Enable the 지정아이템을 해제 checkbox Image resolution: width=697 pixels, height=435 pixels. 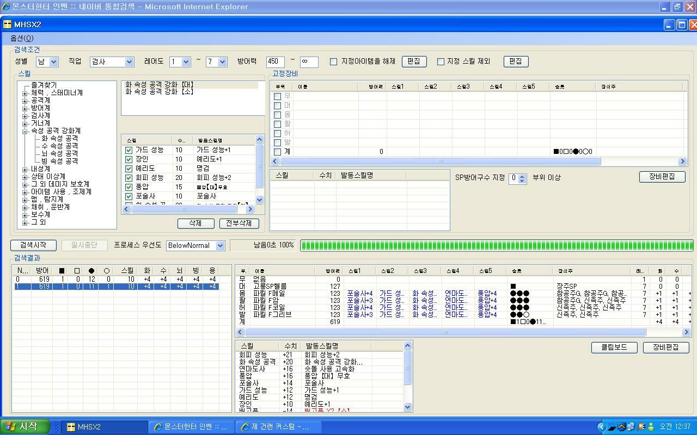click(x=334, y=61)
